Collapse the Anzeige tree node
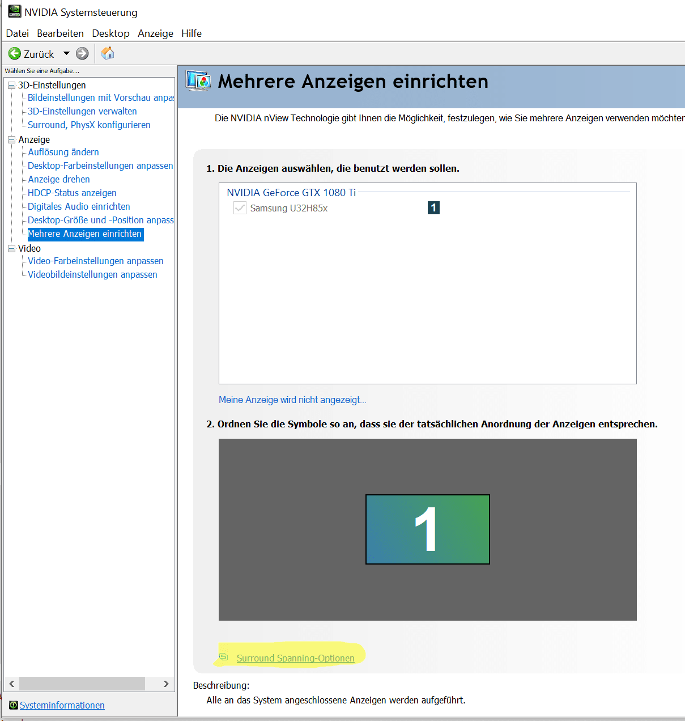The image size is (685, 721). pyautogui.click(x=11, y=139)
